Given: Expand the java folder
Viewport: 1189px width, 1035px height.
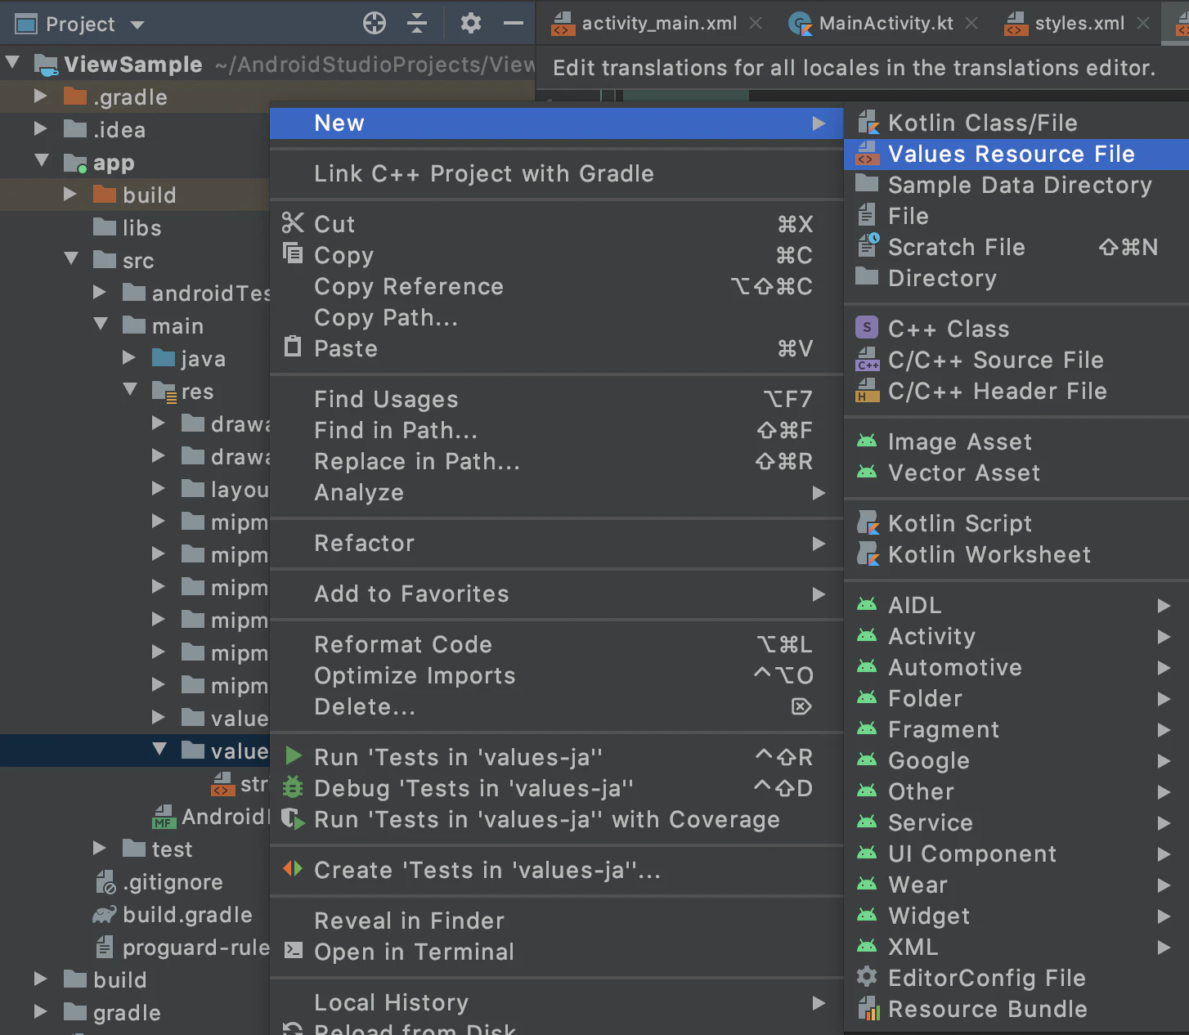Looking at the screenshot, I should [x=129, y=358].
